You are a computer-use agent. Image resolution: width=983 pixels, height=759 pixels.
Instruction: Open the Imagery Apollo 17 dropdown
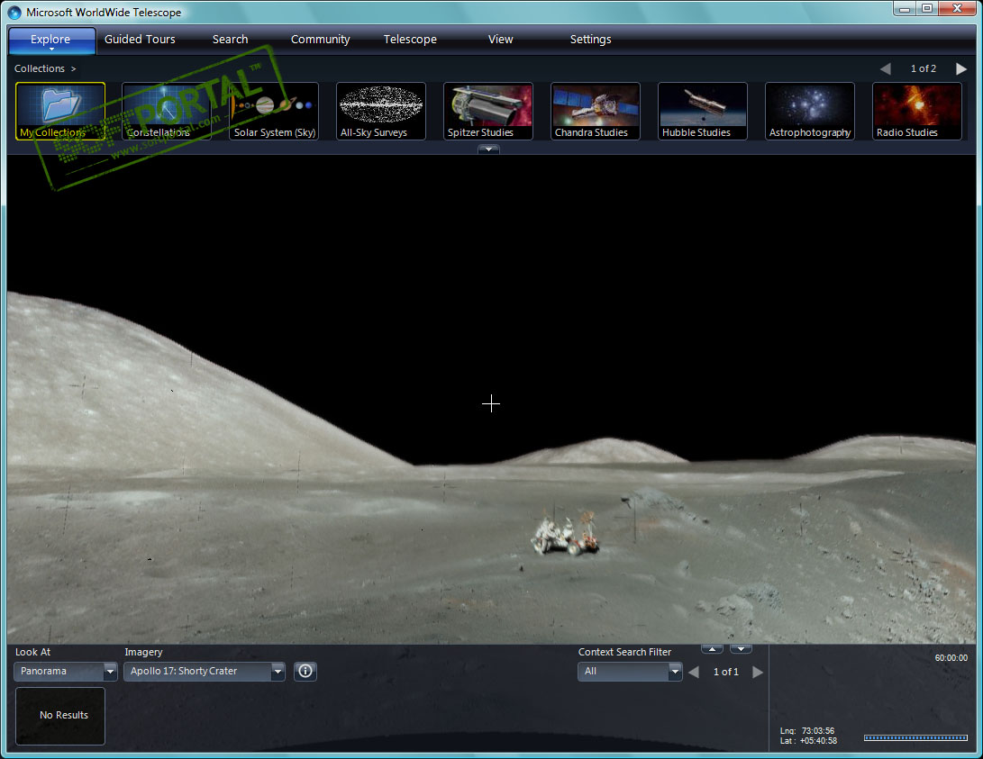tap(205, 672)
